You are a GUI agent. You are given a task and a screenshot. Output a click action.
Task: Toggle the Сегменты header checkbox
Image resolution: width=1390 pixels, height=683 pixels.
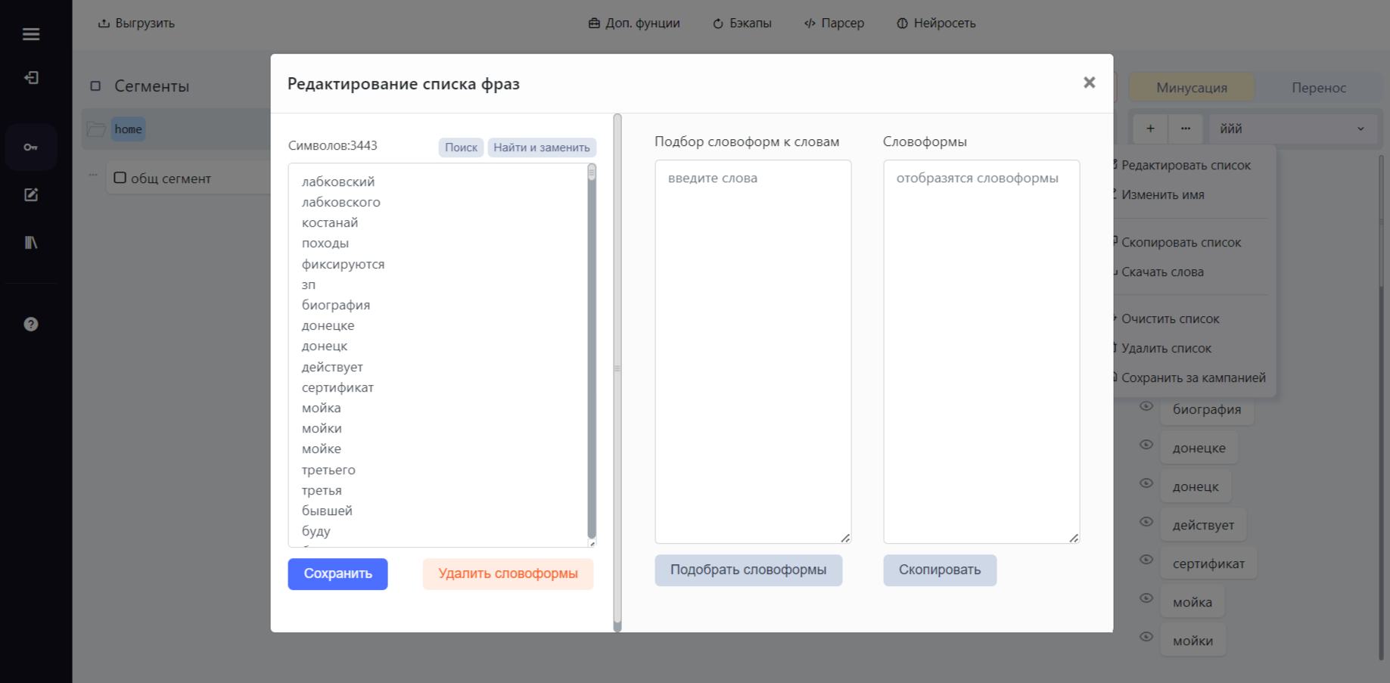(x=95, y=86)
